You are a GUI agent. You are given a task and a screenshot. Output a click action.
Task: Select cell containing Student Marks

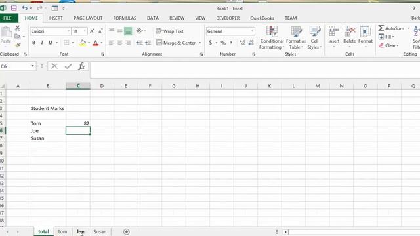click(x=48, y=108)
